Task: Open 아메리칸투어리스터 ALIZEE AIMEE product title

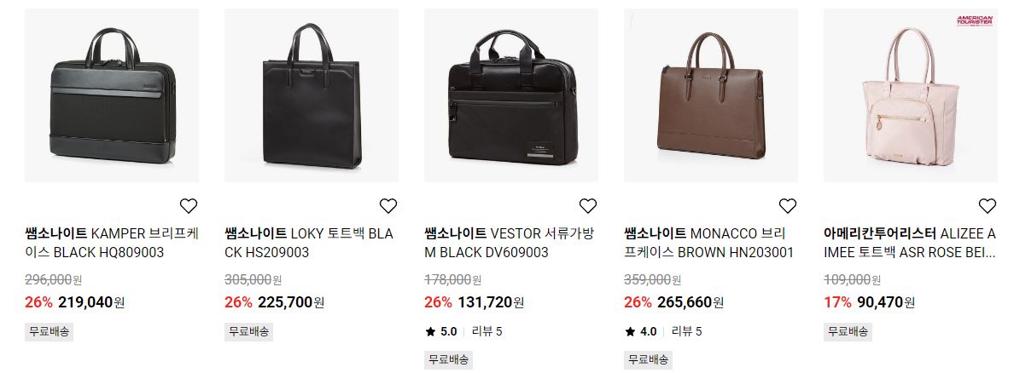Action: pos(910,243)
